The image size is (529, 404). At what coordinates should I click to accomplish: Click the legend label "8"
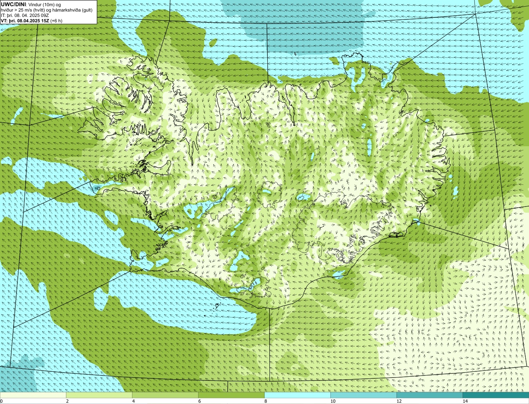coord(265,401)
